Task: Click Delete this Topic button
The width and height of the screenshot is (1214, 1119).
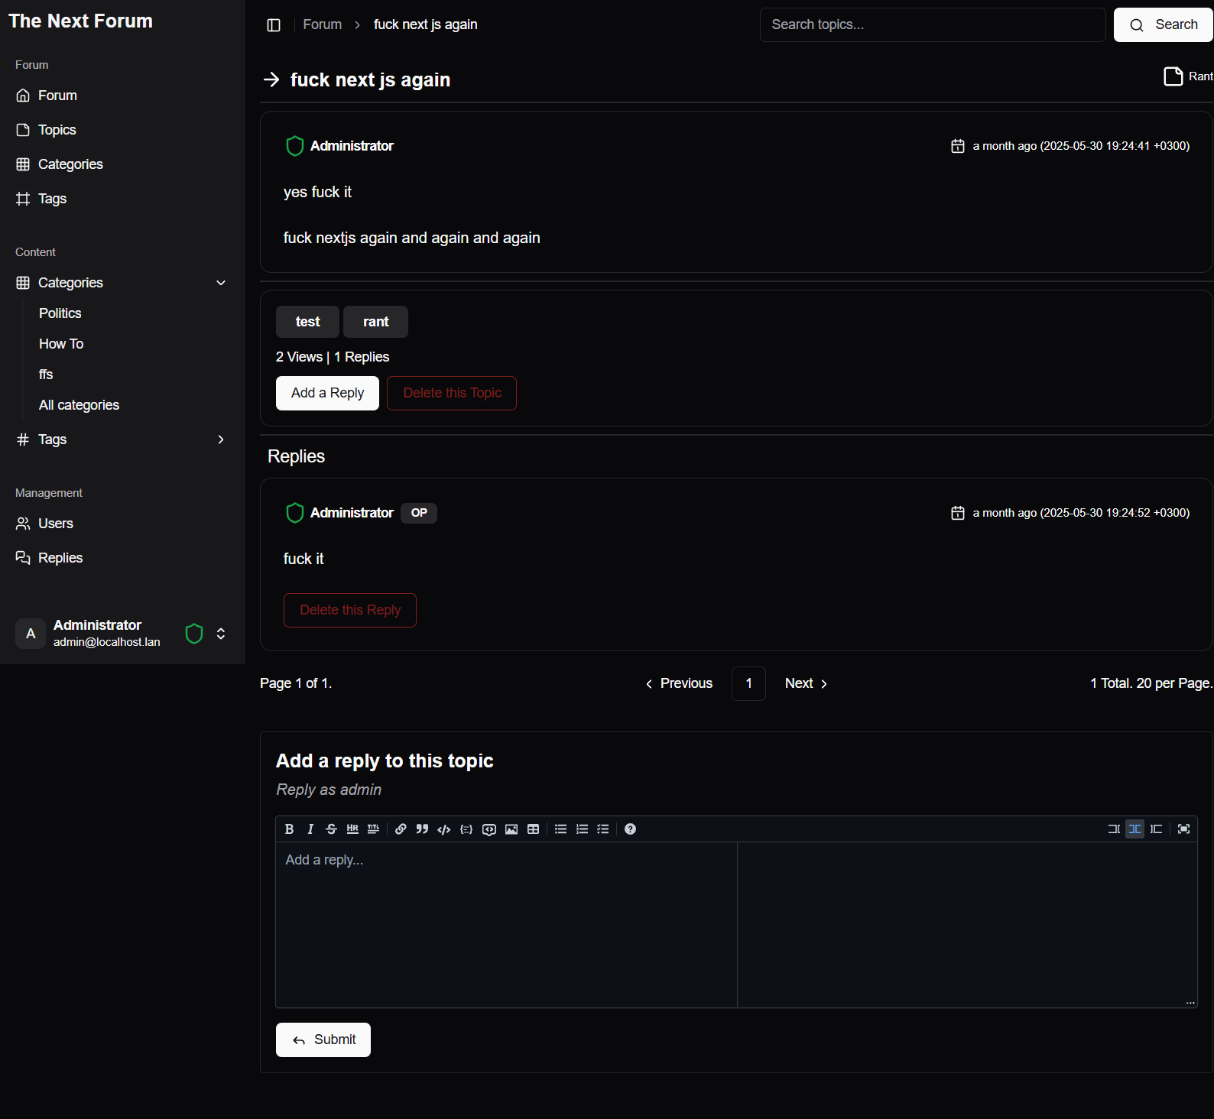Action: [x=452, y=393]
